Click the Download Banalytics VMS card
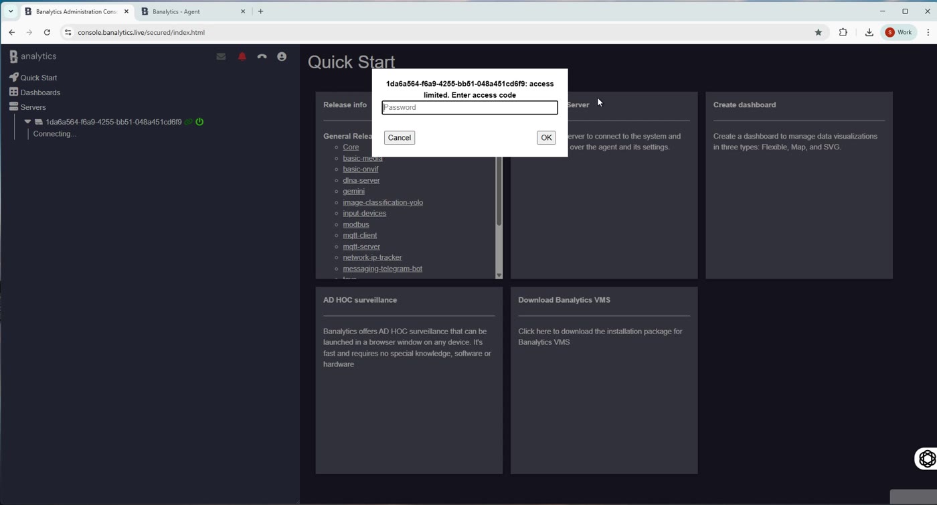Screen dimensions: 937x505 coord(604,380)
